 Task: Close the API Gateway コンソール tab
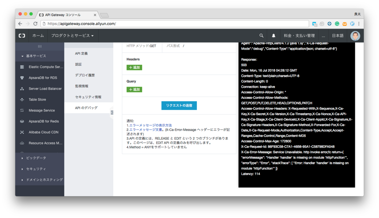(x=95, y=15)
